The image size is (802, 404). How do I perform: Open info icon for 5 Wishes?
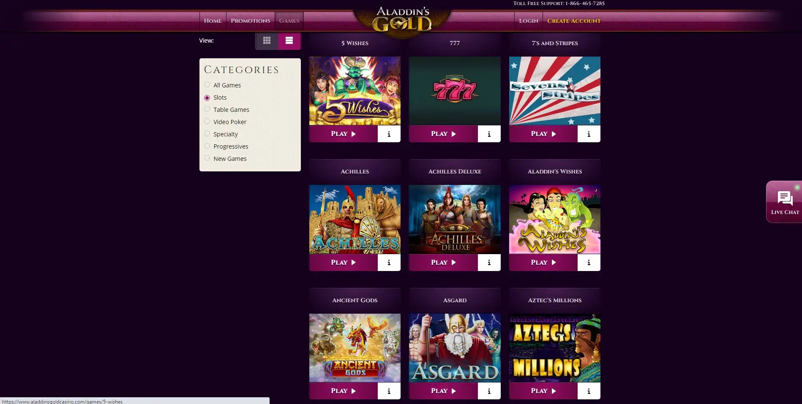point(389,134)
